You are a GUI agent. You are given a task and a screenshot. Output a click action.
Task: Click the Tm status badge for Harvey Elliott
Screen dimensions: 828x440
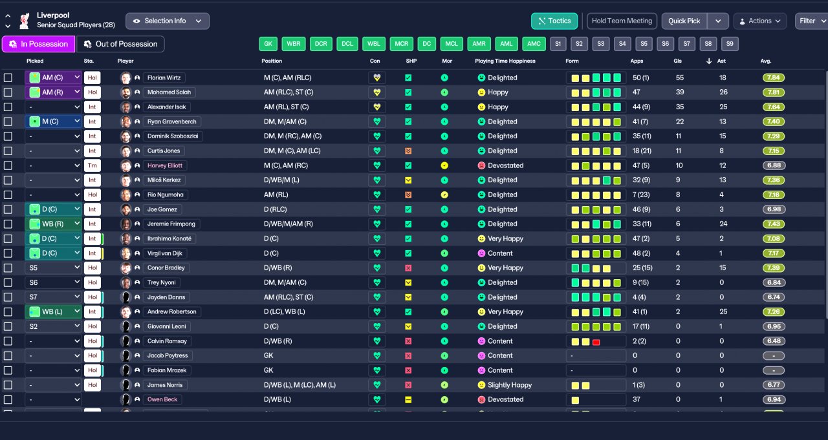(92, 165)
